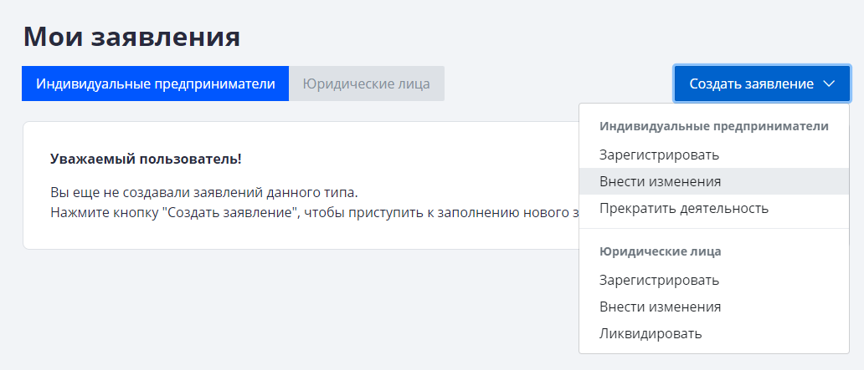The height and width of the screenshot is (370, 864).
Task: Collapse the chevron arrow on Создать заявление
Action: [829, 84]
